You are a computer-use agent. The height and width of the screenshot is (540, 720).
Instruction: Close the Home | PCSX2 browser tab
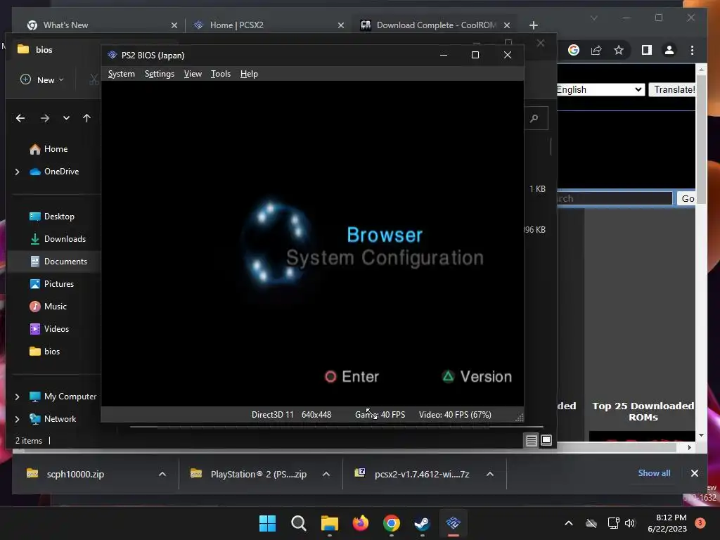pos(341,25)
